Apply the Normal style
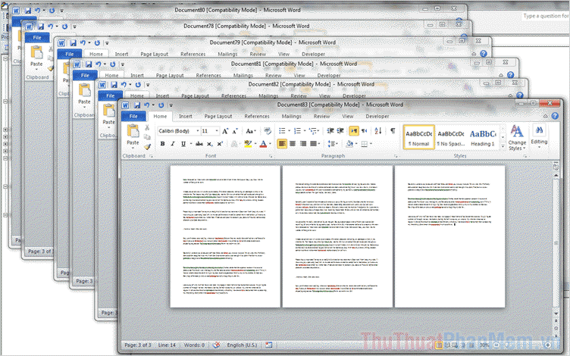The image size is (570, 356). click(x=418, y=137)
